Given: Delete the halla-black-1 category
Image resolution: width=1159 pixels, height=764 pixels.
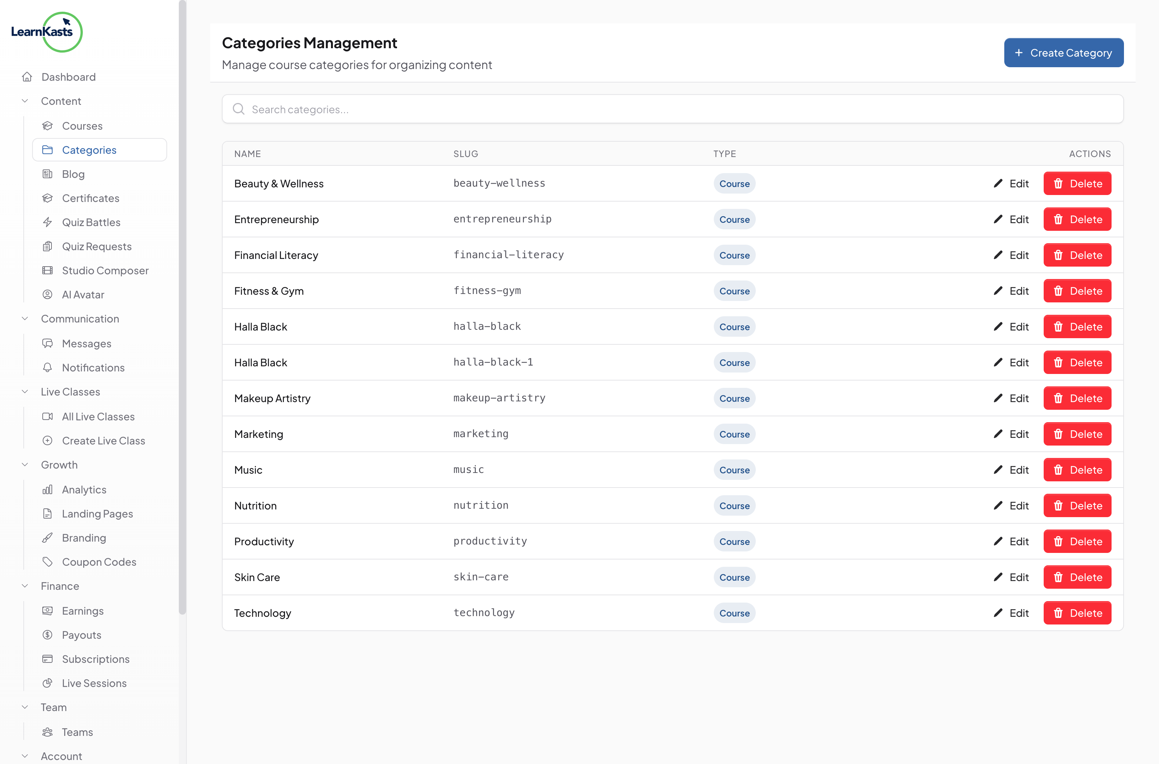Looking at the screenshot, I should [x=1077, y=363].
